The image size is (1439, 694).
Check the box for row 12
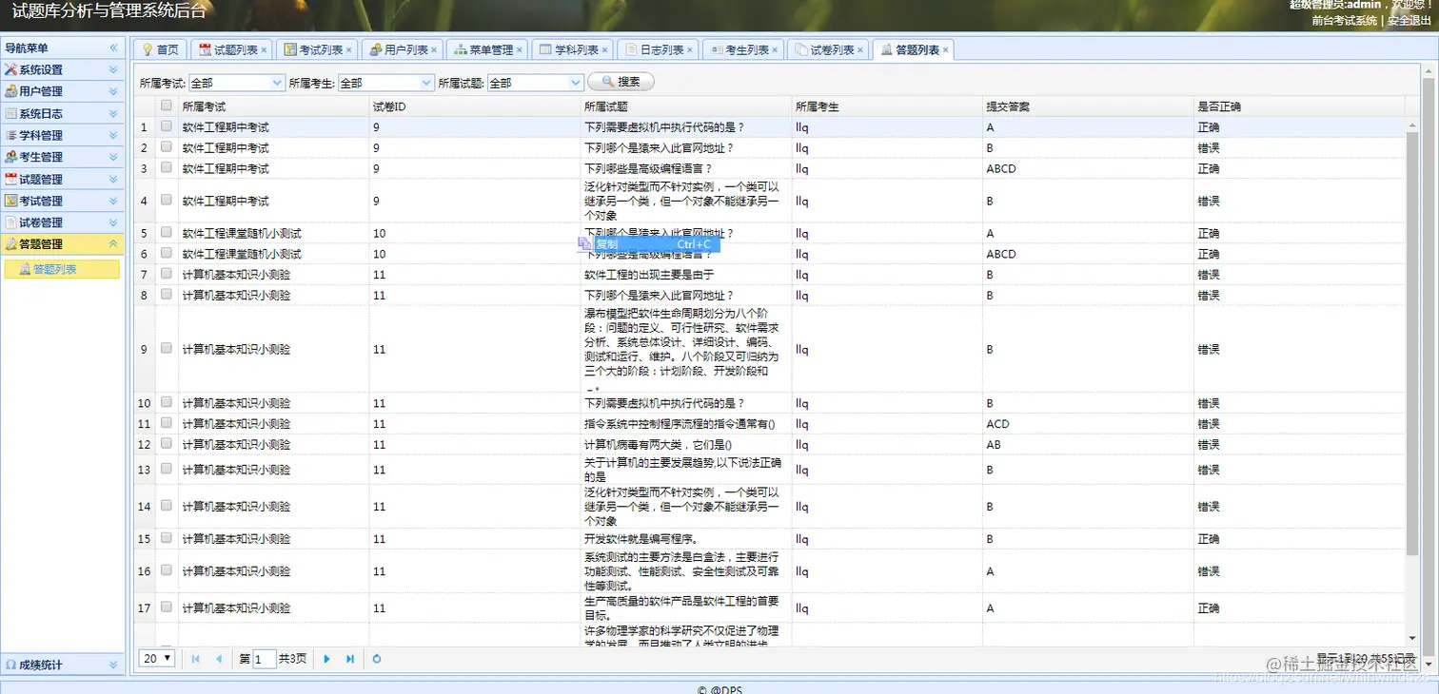(x=167, y=443)
